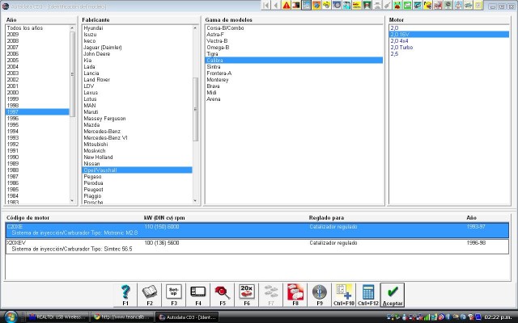
Task: Select year 2009 in Año list
Action: click(37, 34)
